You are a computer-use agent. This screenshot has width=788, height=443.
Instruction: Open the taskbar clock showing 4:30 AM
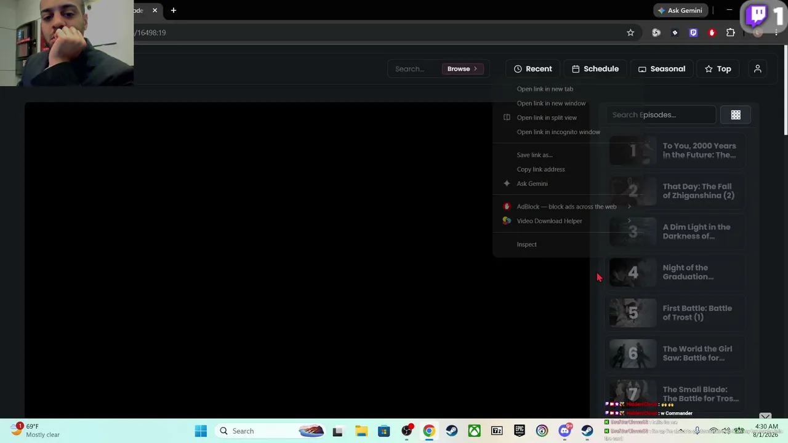tap(766, 431)
